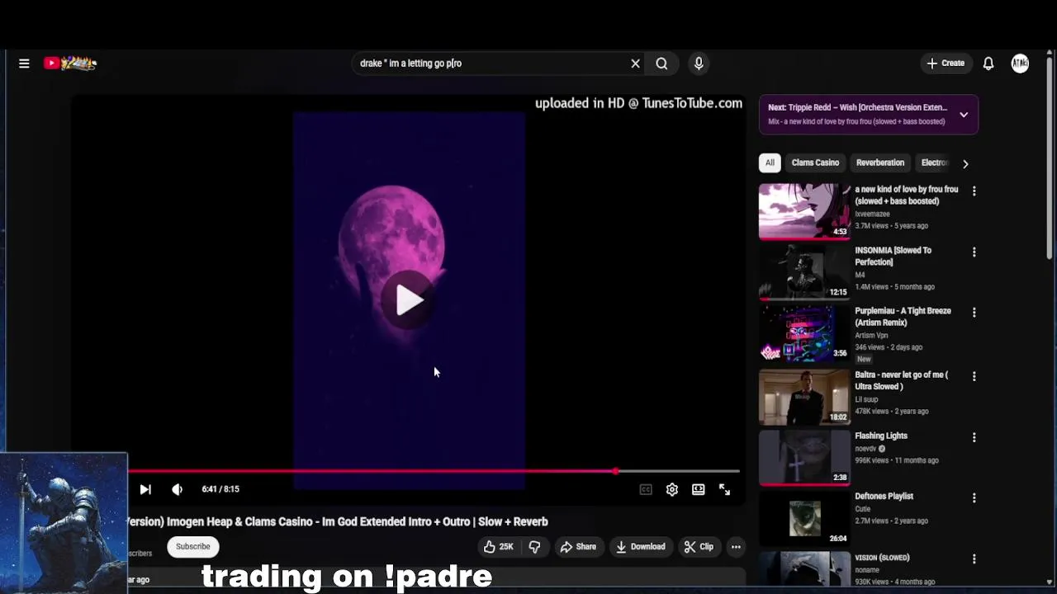This screenshot has width=1057, height=594.
Task: Open thumbnail of a new kind of love
Action: pyautogui.click(x=804, y=211)
